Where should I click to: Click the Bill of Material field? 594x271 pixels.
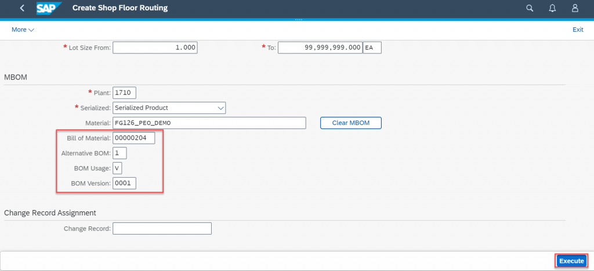(x=134, y=138)
